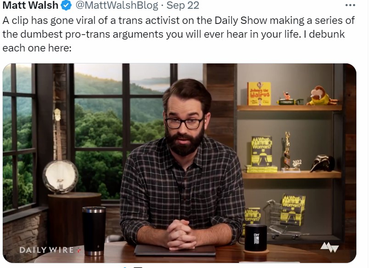Click the Johnny the Walrus book cover
The width and height of the screenshot is (371, 268).
259,94
